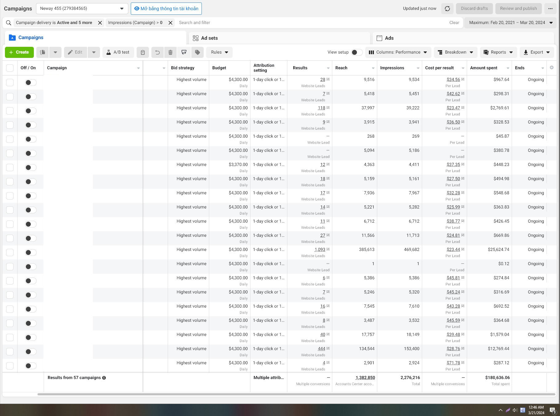Open the Results column header menu
Screen dimensions: 560x416
(x=328, y=68)
